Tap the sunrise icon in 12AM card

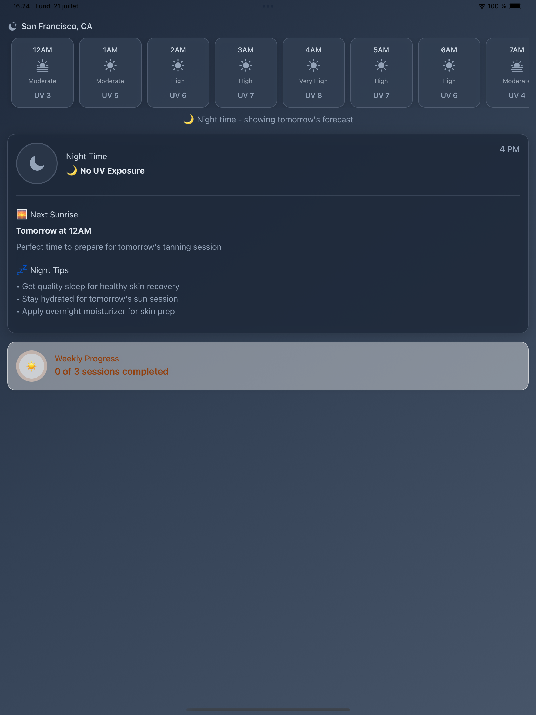42,66
